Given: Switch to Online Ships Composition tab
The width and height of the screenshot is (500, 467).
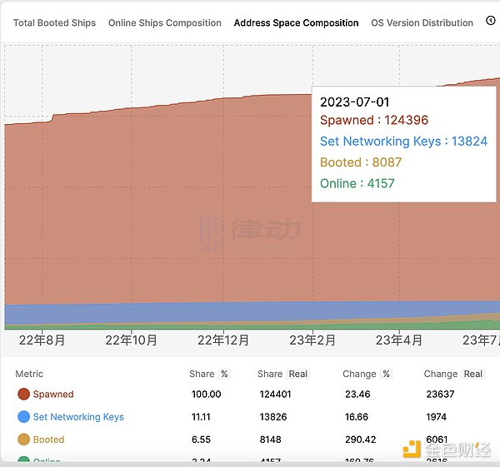Looking at the screenshot, I should 165,22.
